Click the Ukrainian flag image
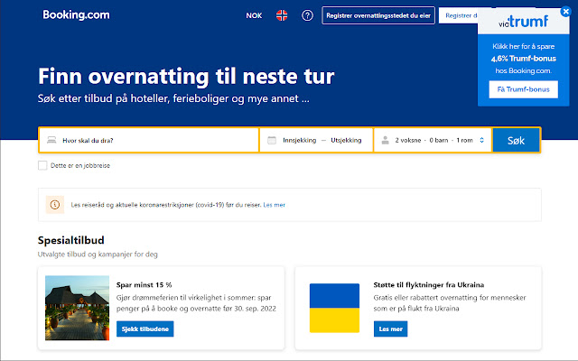Screen dimensions: 578x361 coord(334,308)
